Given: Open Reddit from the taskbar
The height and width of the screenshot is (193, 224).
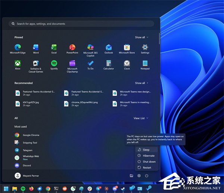Looking at the screenshot, I should click(x=65, y=189).
